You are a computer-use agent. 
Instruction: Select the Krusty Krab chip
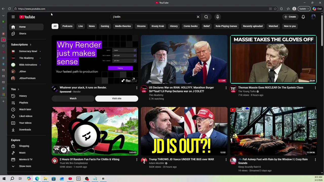pyautogui.click(x=158, y=26)
